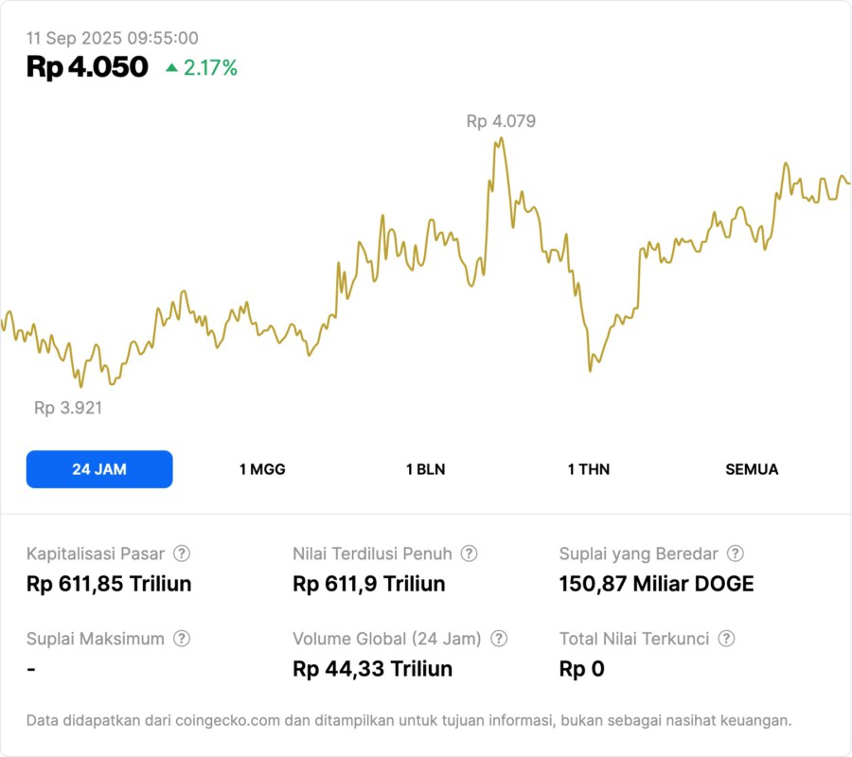
Task: Click help icon beside Nilai Terdilusi Penuh
Action: 469,554
